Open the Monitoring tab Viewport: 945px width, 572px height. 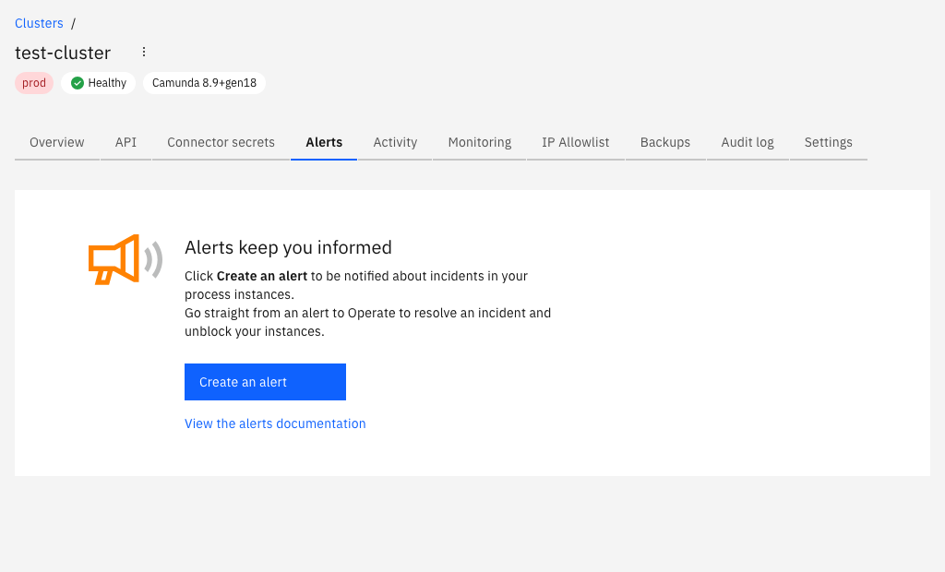(480, 142)
